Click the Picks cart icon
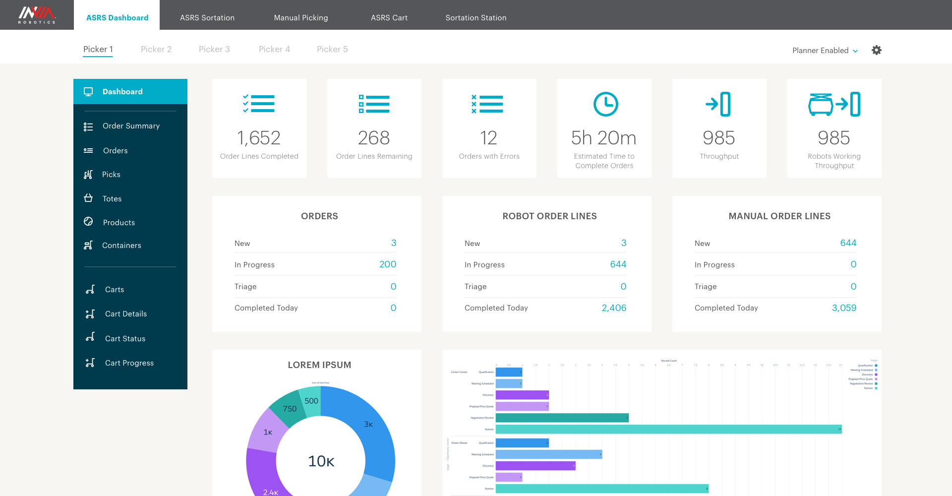 click(88, 175)
